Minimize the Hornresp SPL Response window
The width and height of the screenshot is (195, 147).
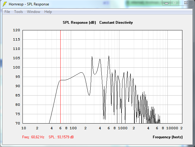coord(166,3)
